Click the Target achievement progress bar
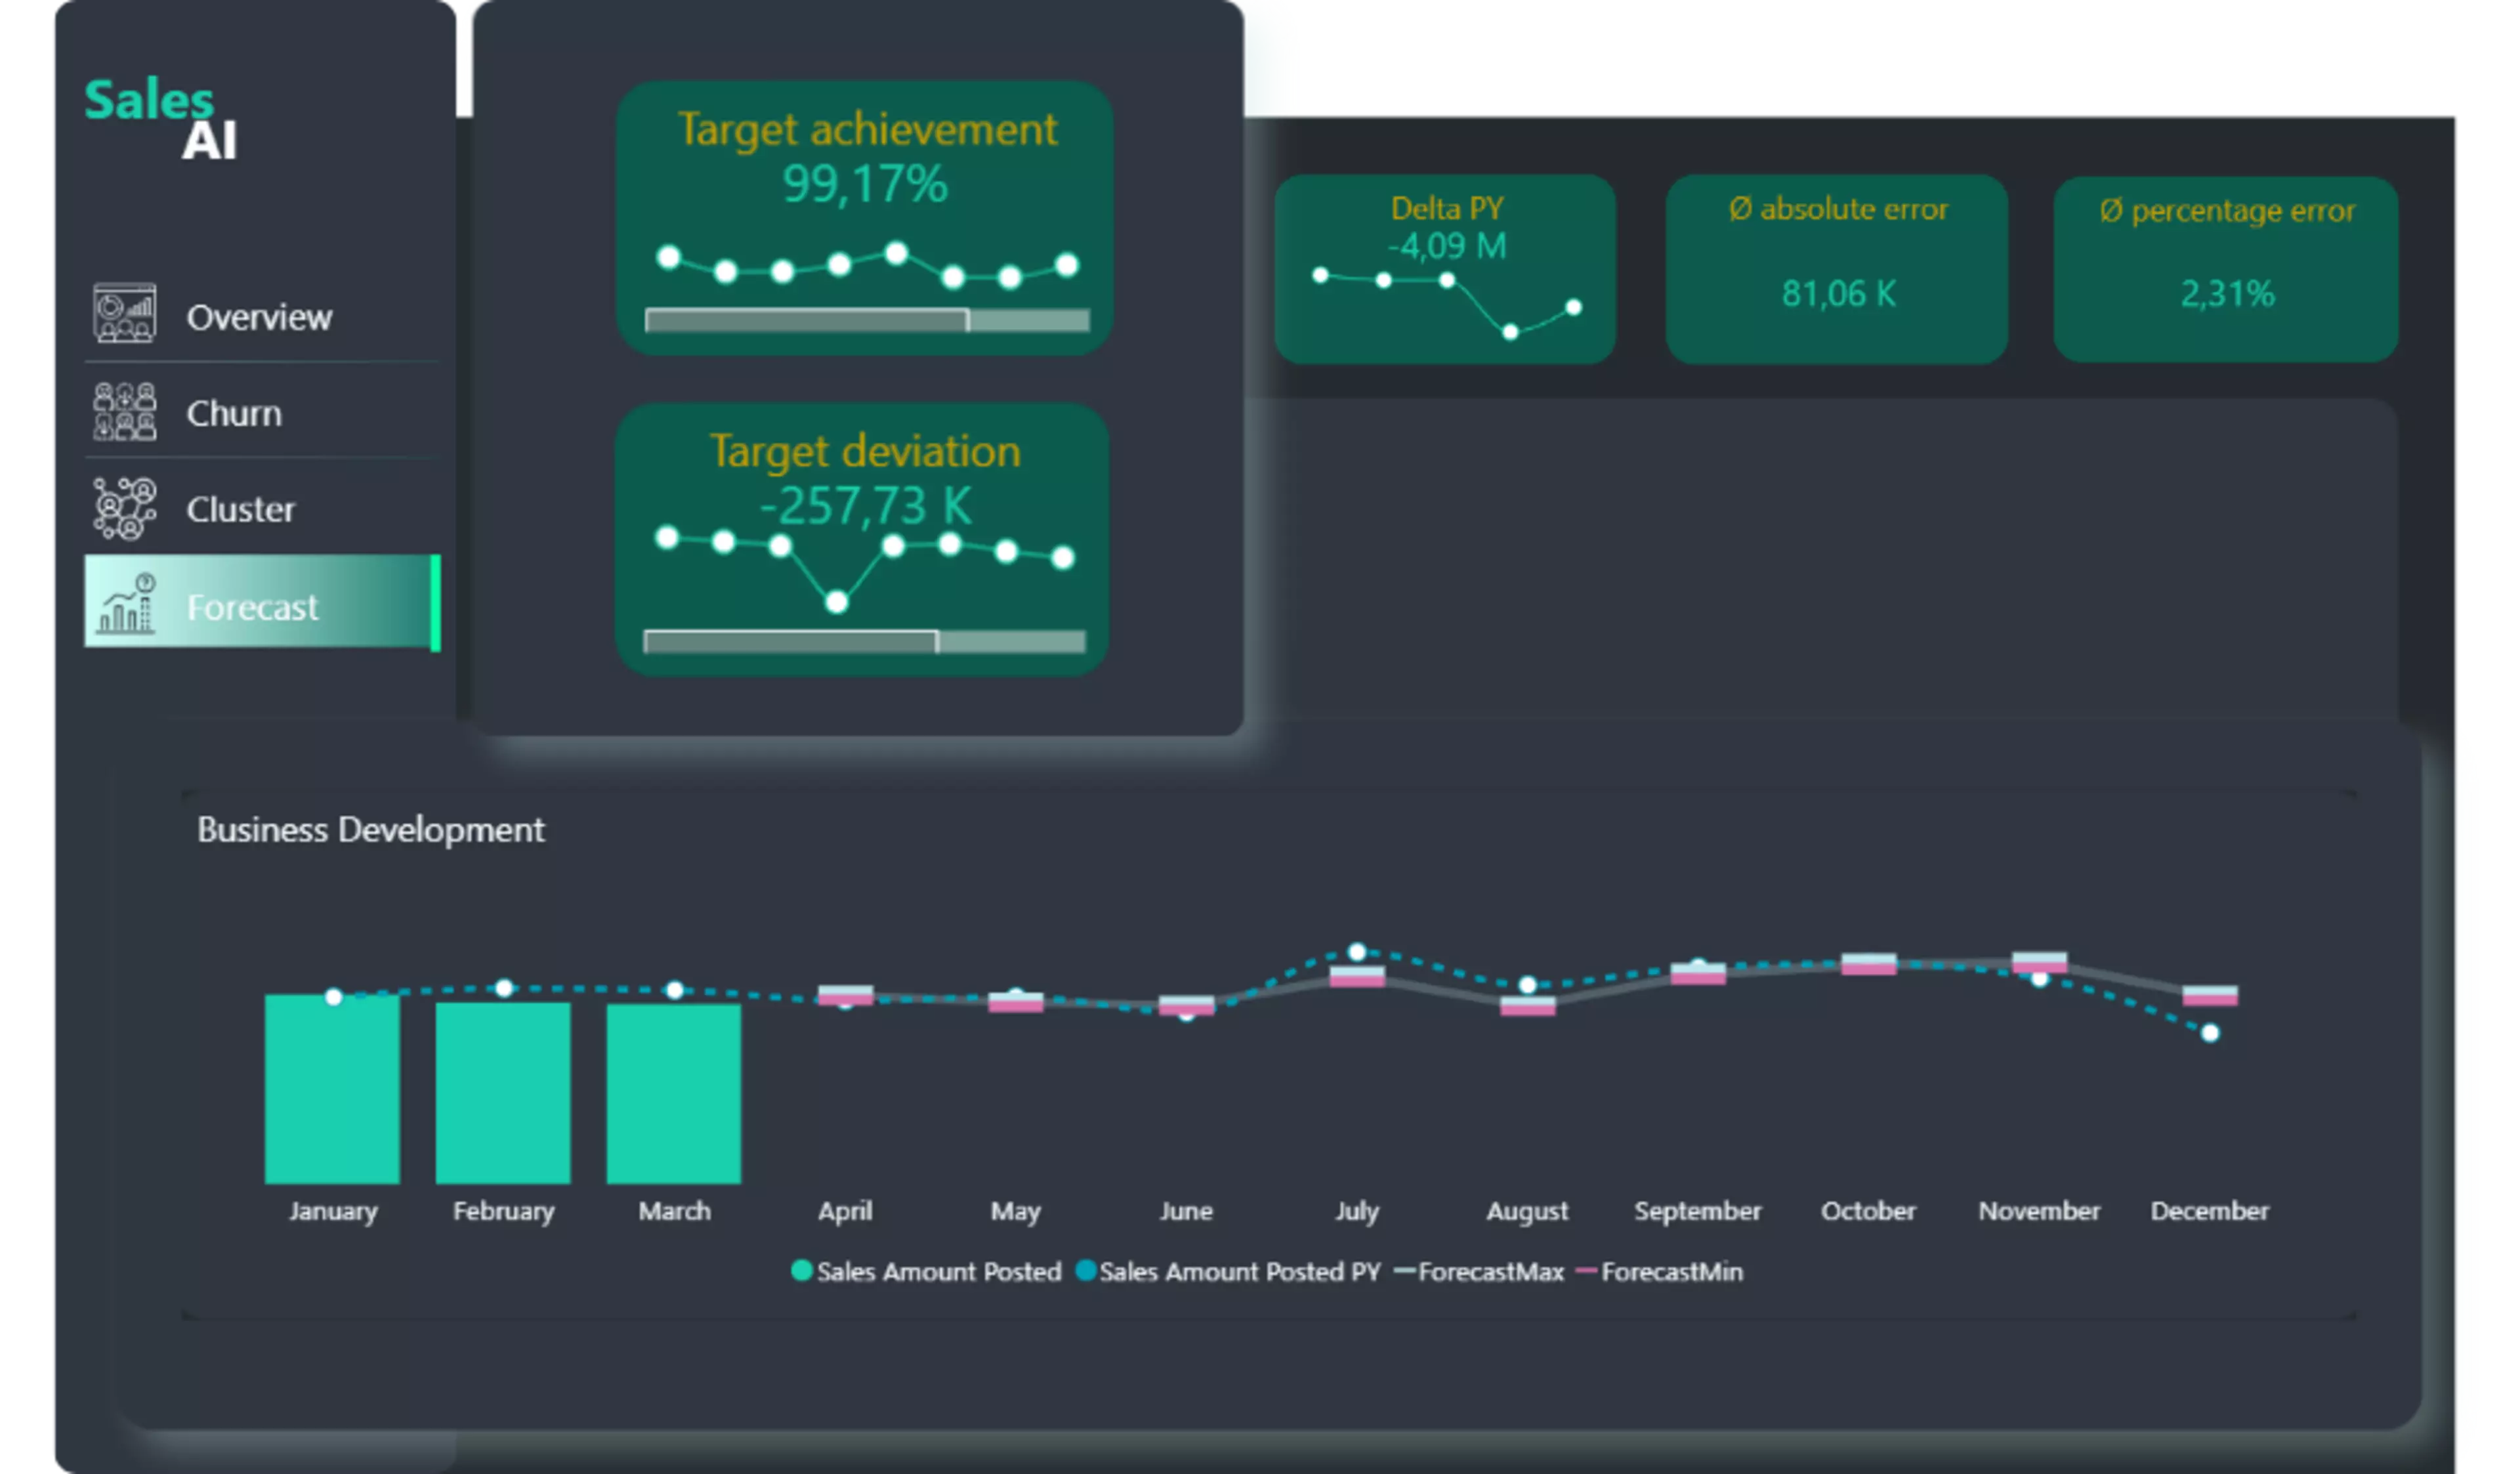 click(x=867, y=320)
